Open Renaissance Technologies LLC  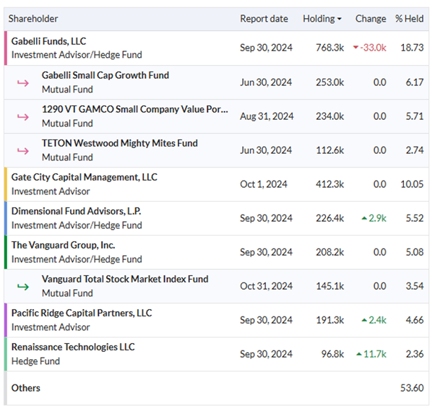point(73,347)
